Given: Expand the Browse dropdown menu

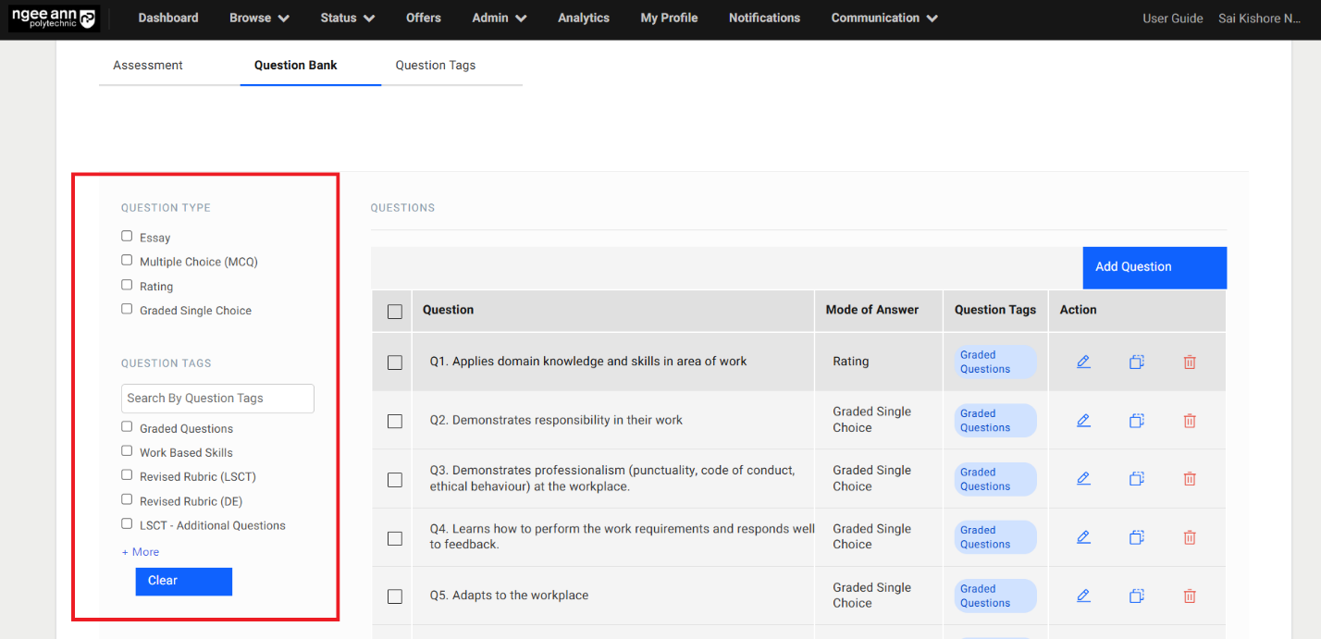Looking at the screenshot, I should click(x=259, y=18).
